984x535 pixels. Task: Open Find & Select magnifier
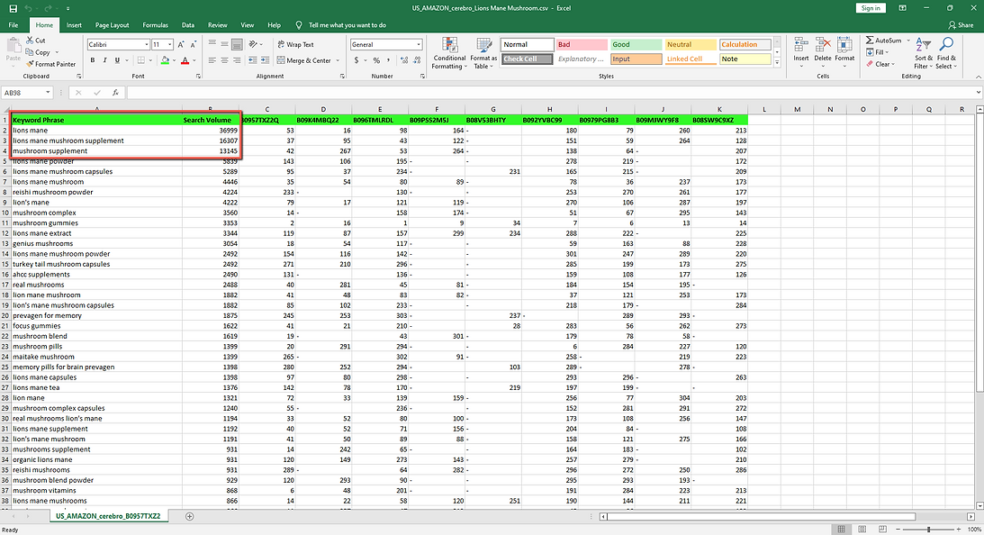[945, 53]
